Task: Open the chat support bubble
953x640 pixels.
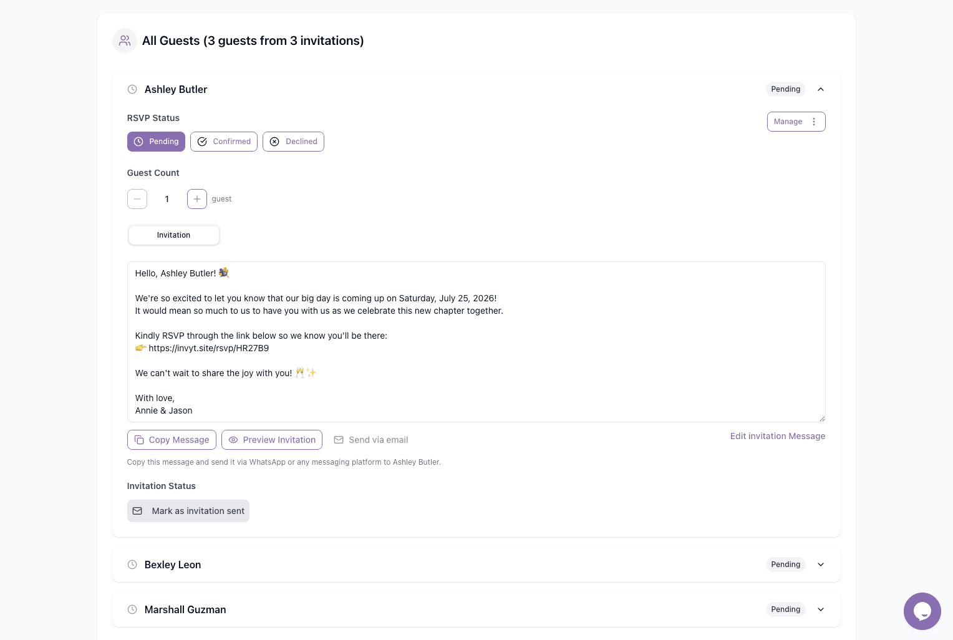Action: (922, 611)
